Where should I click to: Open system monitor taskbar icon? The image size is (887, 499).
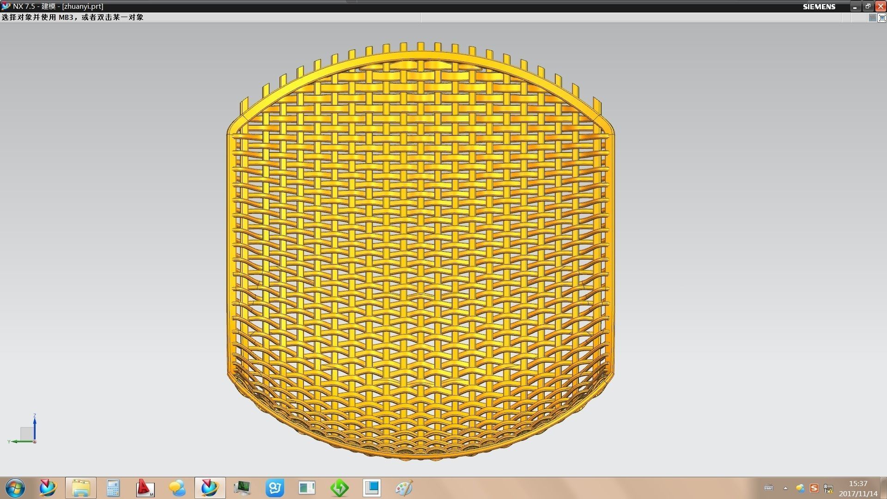tap(242, 488)
